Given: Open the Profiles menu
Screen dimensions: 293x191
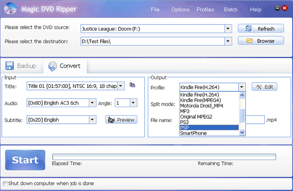Looking at the screenshot, I should [x=205, y=9].
